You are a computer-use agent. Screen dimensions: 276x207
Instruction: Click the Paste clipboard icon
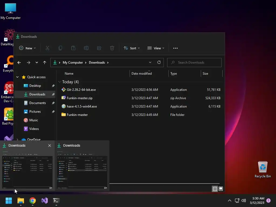click(73, 48)
